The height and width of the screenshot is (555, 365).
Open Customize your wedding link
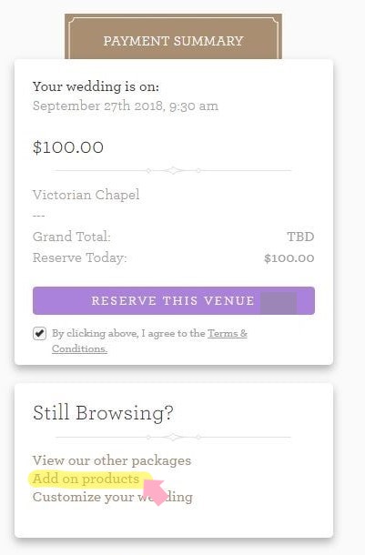(x=113, y=497)
